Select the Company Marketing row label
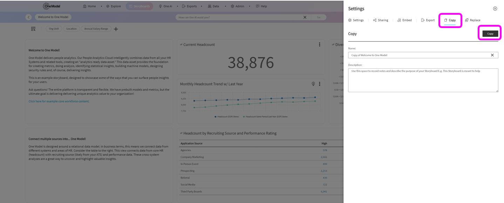The width and height of the screenshot is (504, 203). coord(192,157)
